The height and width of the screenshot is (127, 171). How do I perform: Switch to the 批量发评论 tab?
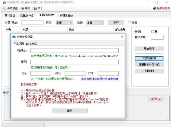tap(27, 15)
